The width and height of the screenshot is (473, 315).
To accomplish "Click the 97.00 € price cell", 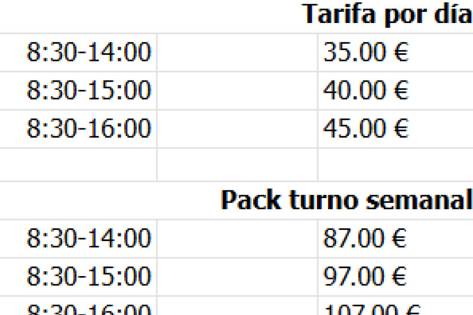I will [x=366, y=276].
